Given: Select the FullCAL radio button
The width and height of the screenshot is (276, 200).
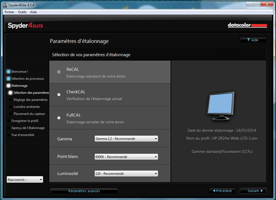Looking at the screenshot, I should coord(59,118).
